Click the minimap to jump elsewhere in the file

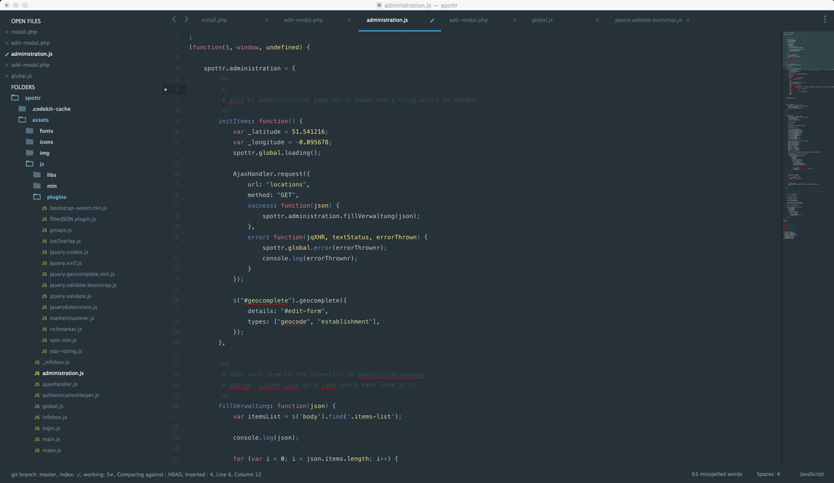tap(808, 195)
